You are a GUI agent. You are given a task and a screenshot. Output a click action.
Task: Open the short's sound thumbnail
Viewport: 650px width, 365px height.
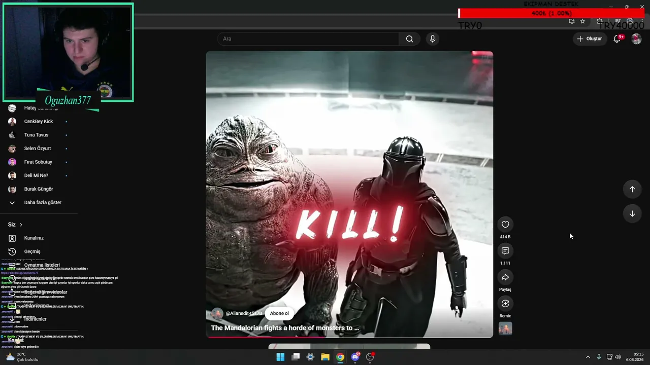[505, 328]
